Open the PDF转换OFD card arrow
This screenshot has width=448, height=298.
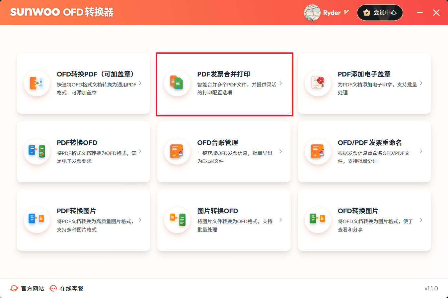140,151
